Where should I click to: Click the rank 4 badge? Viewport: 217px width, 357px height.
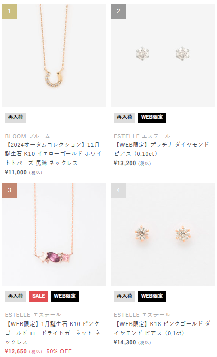pyautogui.click(x=118, y=190)
